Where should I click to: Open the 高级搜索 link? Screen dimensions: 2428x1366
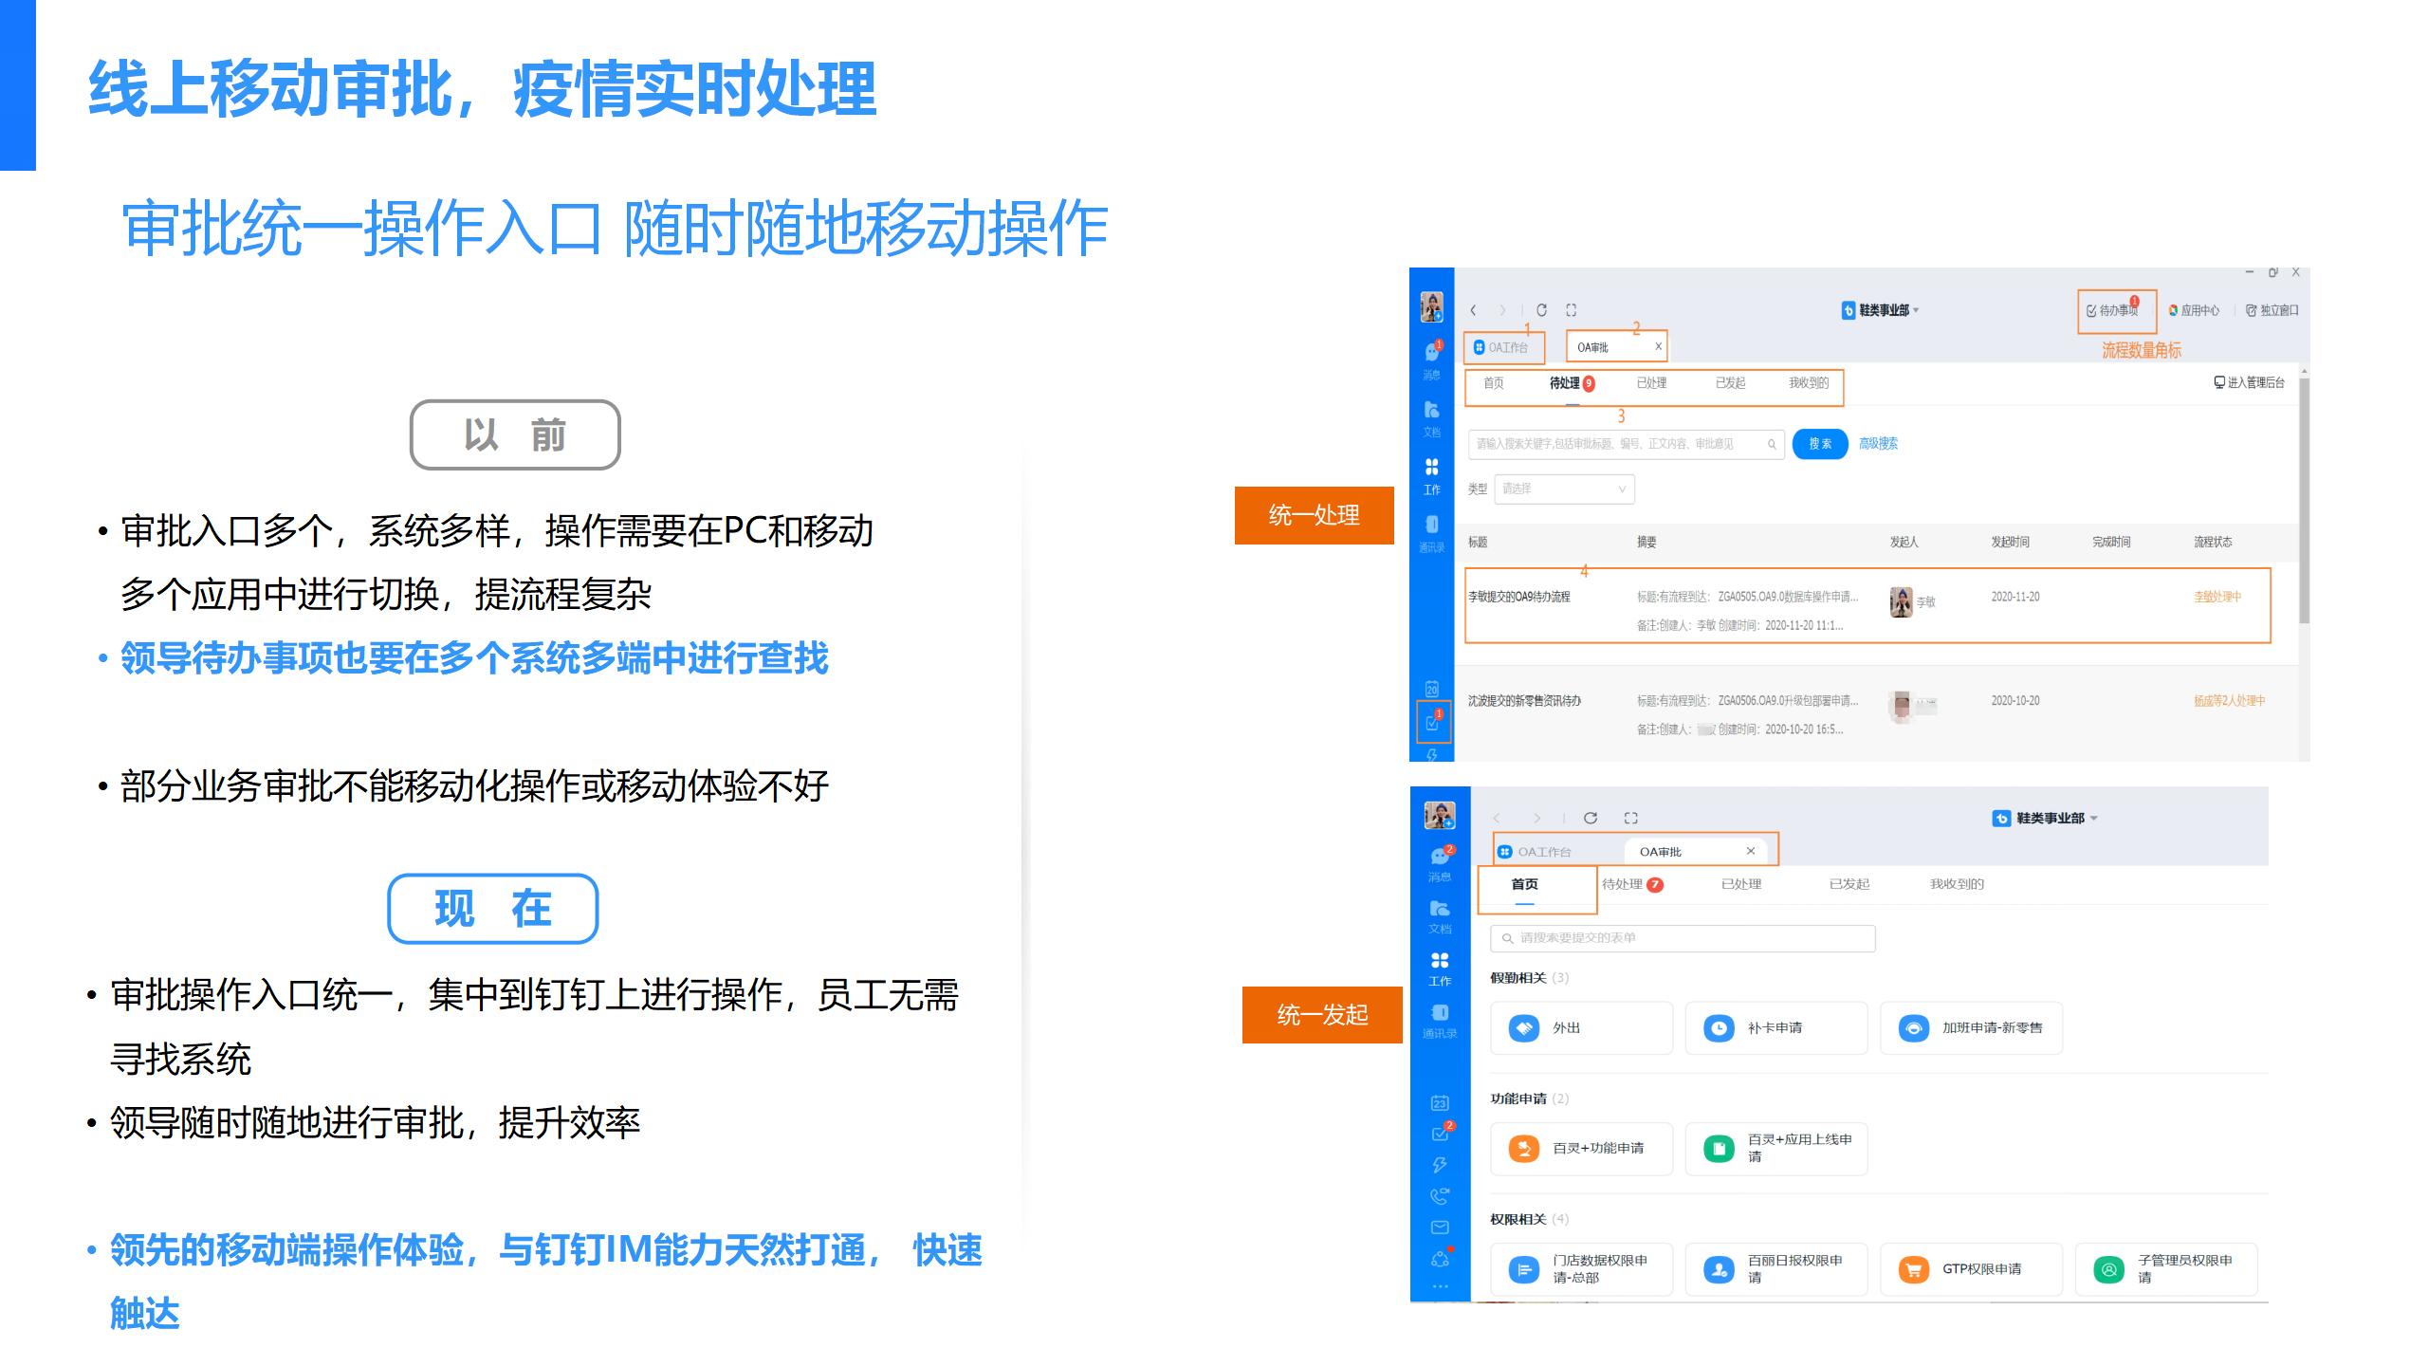coord(1878,444)
